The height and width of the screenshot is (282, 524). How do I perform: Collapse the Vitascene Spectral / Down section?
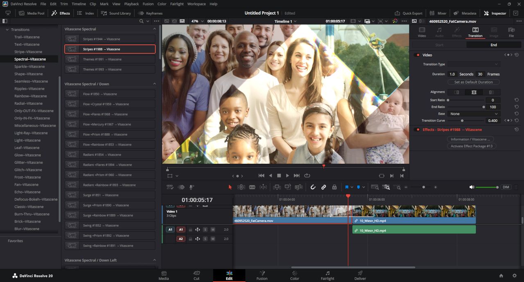click(154, 84)
